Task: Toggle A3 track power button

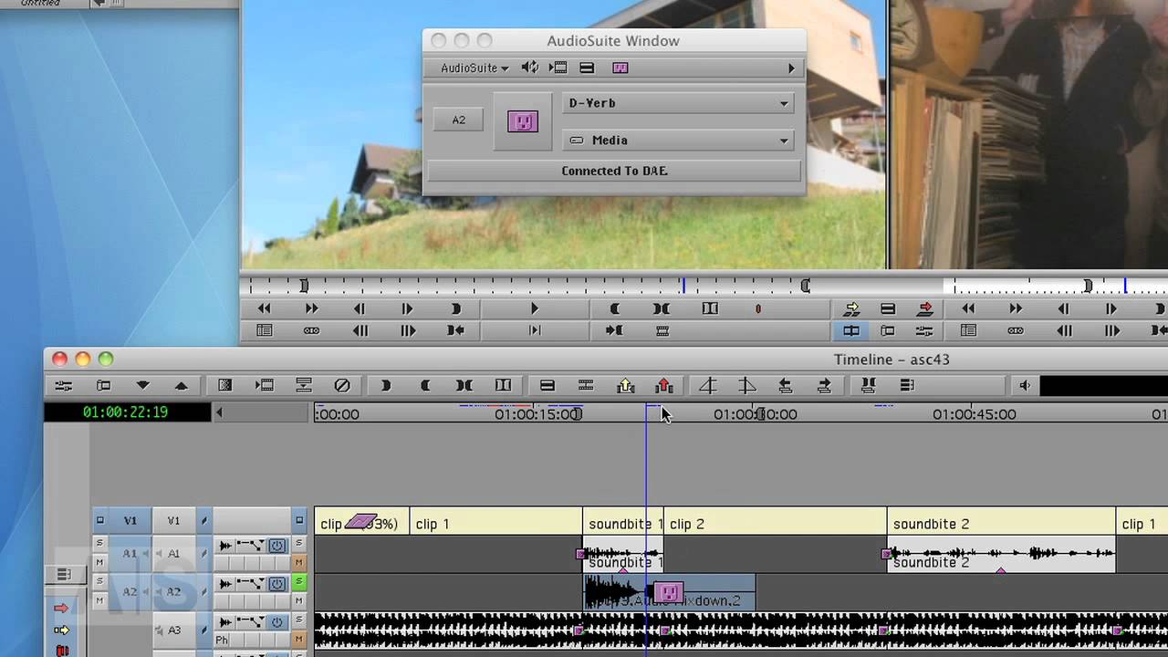Action: tap(277, 622)
